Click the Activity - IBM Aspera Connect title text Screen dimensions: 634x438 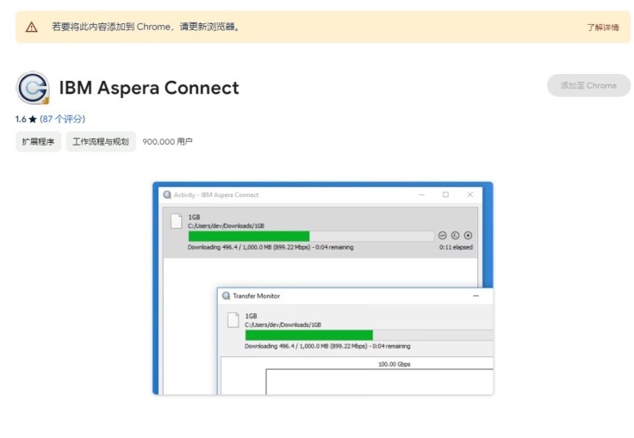tap(216, 194)
